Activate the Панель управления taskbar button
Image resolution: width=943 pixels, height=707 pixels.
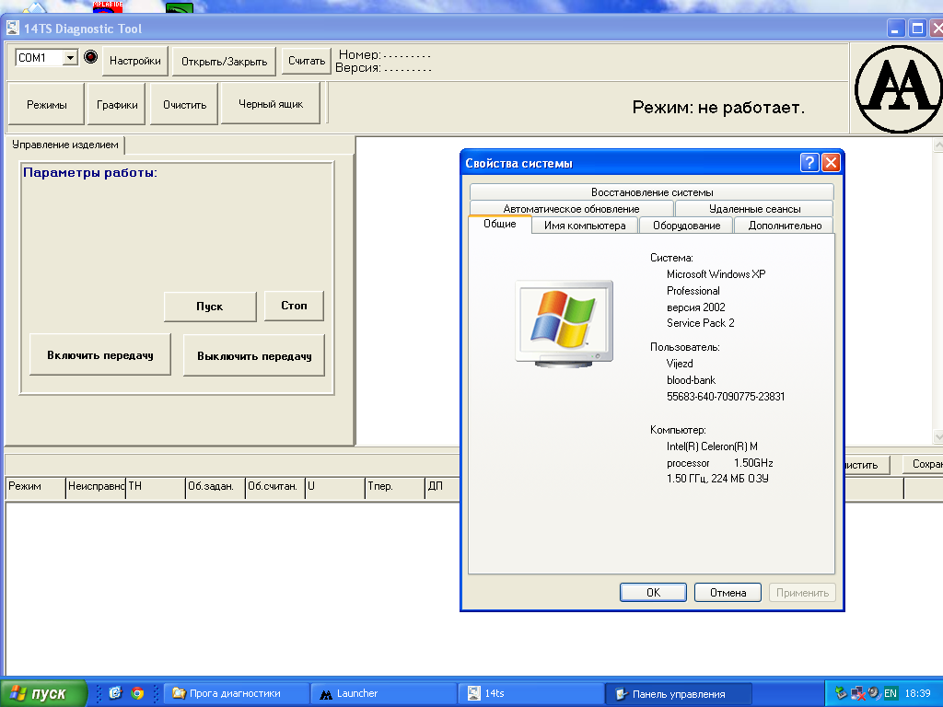point(679,693)
